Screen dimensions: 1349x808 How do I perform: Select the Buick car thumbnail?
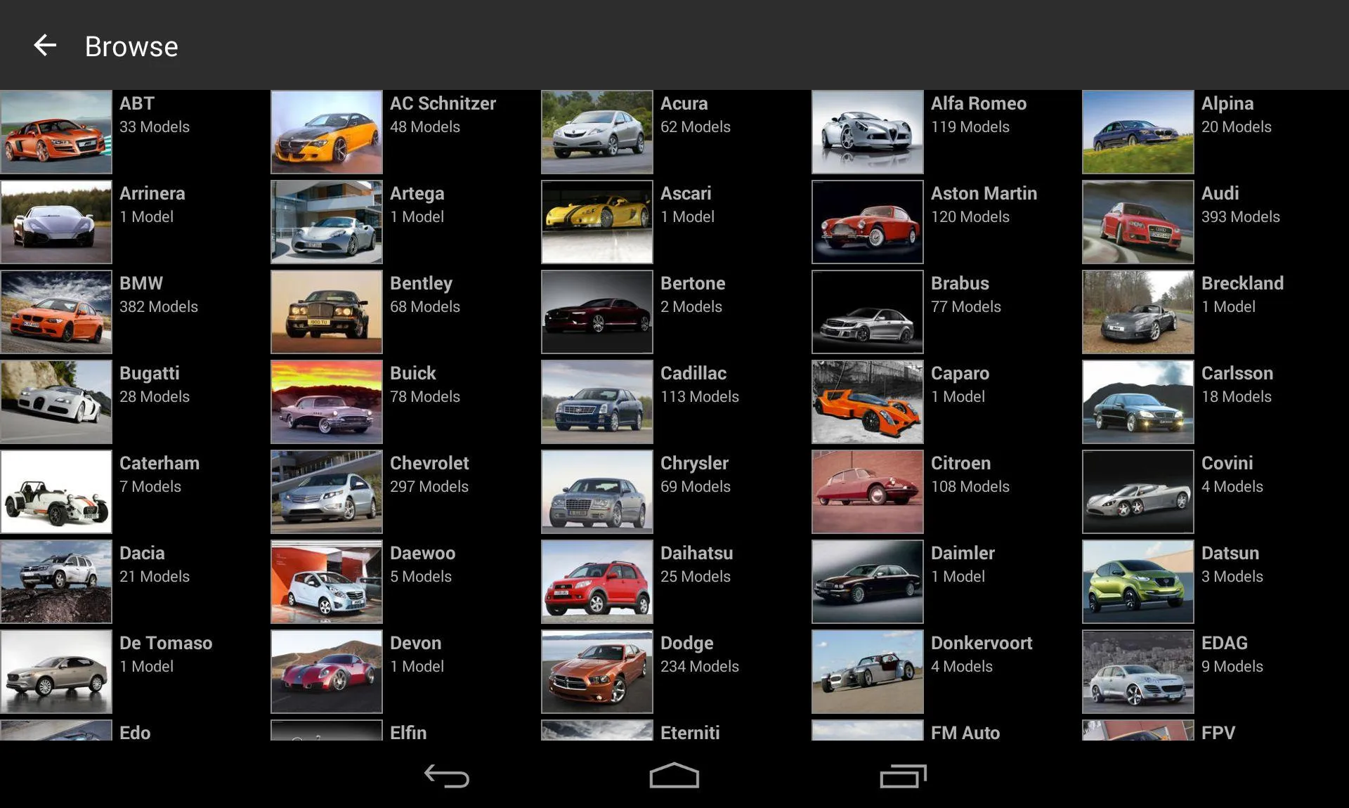(327, 402)
